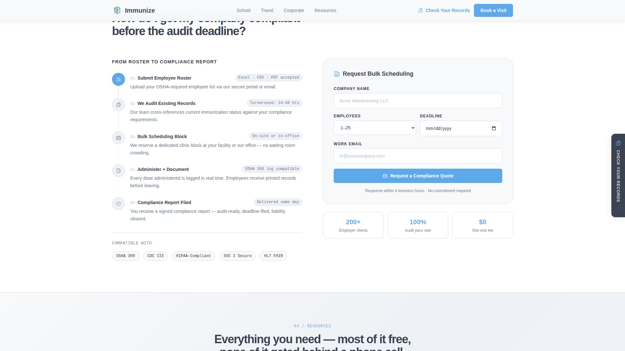Click the HIPAA-Compliant chip
The height and width of the screenshot is (351, 625).
pos(193,256)
